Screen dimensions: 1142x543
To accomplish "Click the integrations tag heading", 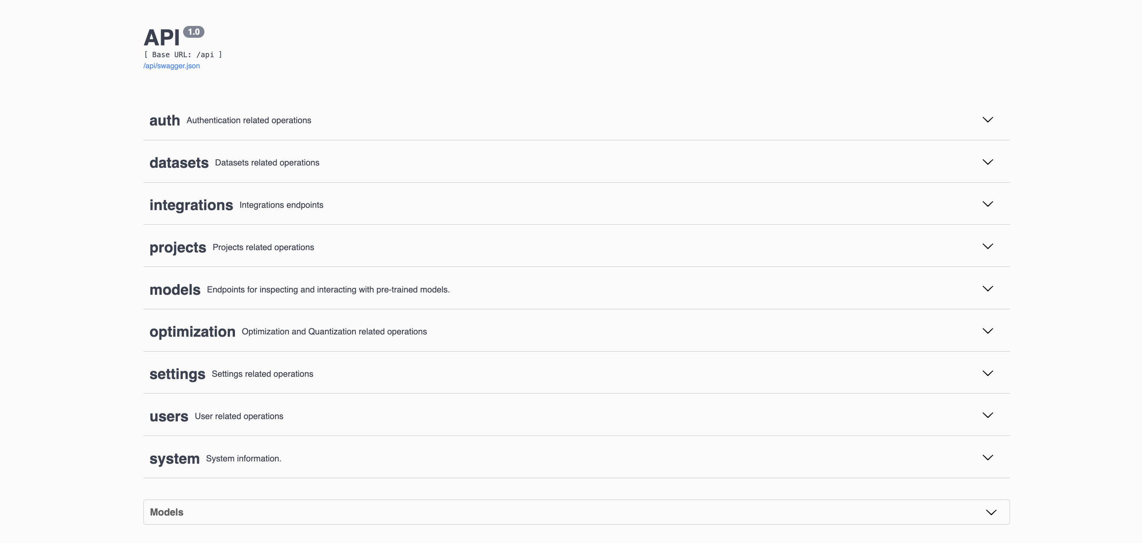I will pyautogui.click(x=191, y=205).
